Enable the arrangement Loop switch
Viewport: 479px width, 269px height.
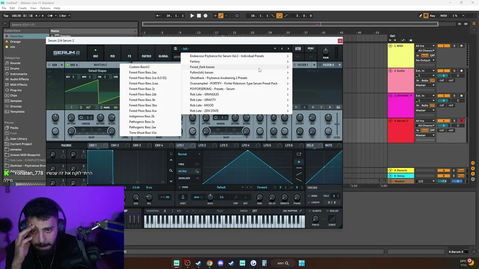[x=279, y=16]
